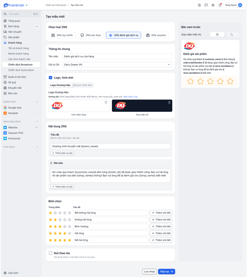
Task: Click the Tiếp tục button
Action: (x=167, y=272)
